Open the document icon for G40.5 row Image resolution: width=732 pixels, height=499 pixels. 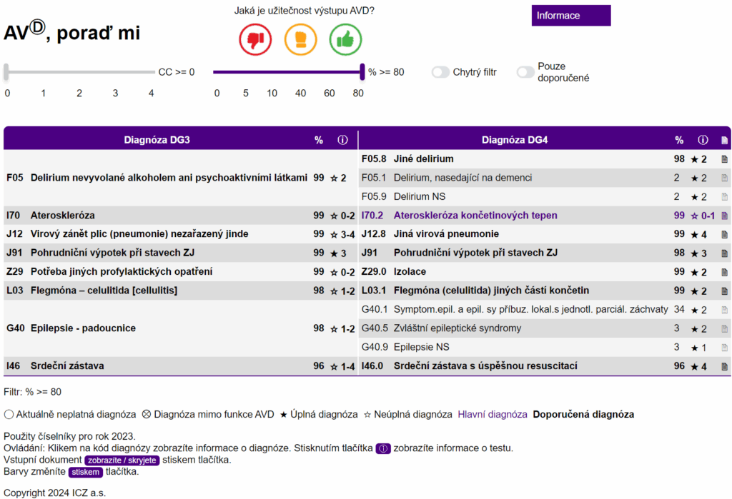[725, 328]
